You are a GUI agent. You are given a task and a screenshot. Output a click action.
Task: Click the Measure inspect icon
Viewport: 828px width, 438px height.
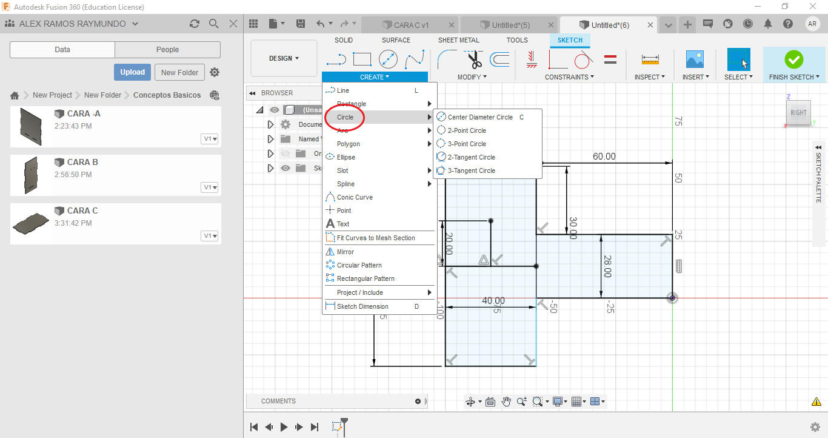coord(650,59)
